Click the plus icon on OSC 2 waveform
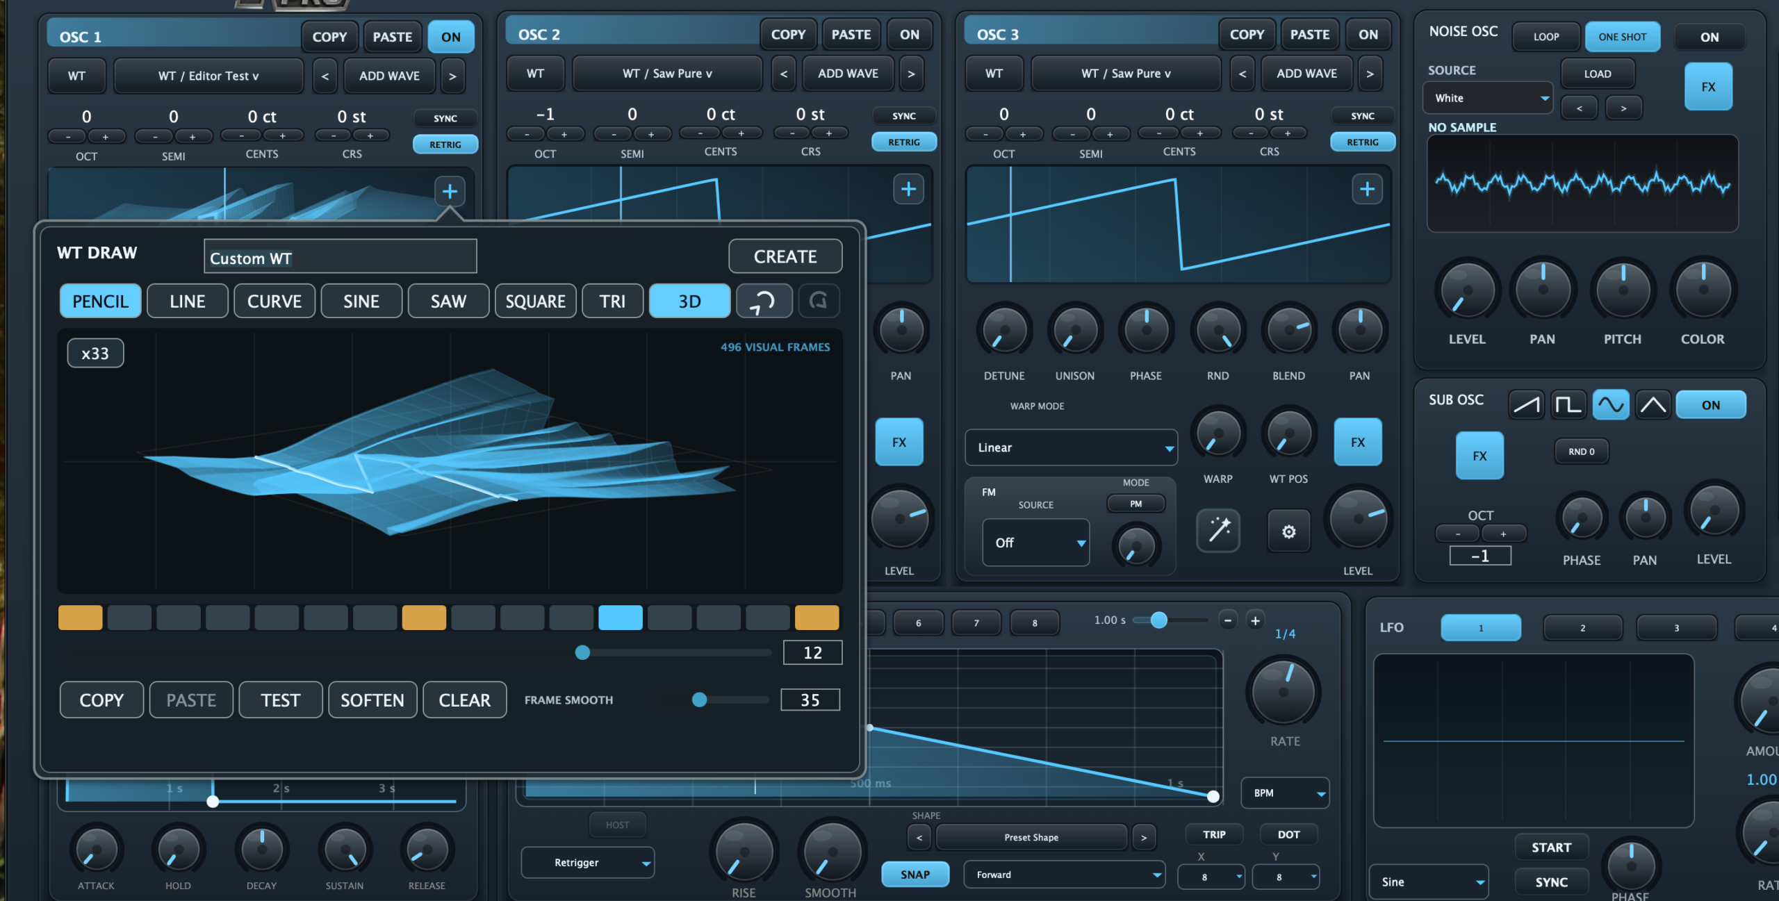This screenshot has height=901, width=1779. 908,189
